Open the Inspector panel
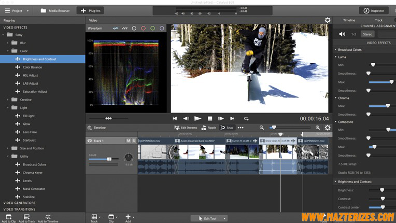Viewport: 396px width, 223px height. click(x=374, y=10)
